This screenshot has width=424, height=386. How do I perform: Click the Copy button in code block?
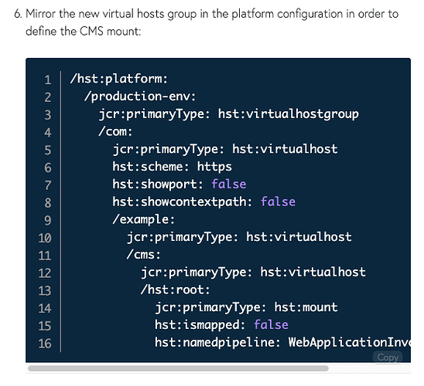(x=388, y=357)
